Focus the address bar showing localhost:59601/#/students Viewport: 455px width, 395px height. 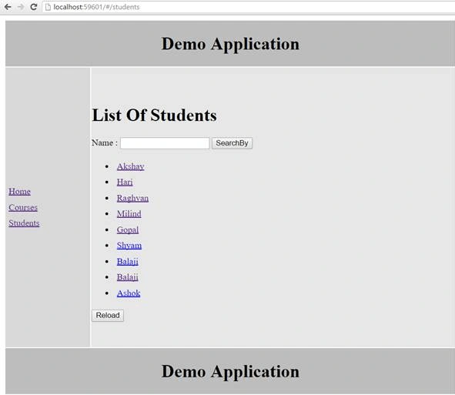249,7
